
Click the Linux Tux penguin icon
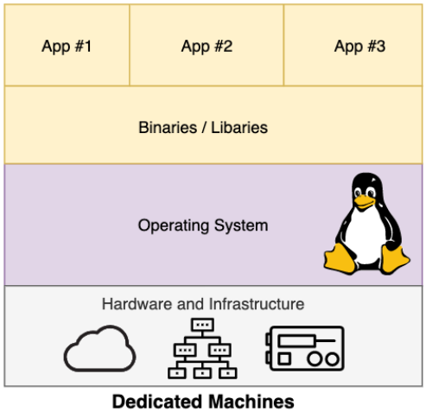[366, 224]
